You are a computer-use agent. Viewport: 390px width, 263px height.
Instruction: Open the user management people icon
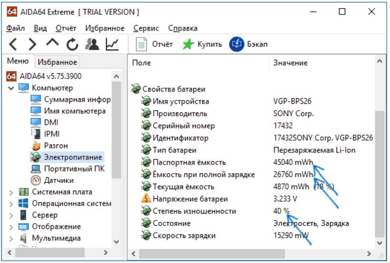coord(92,44)
